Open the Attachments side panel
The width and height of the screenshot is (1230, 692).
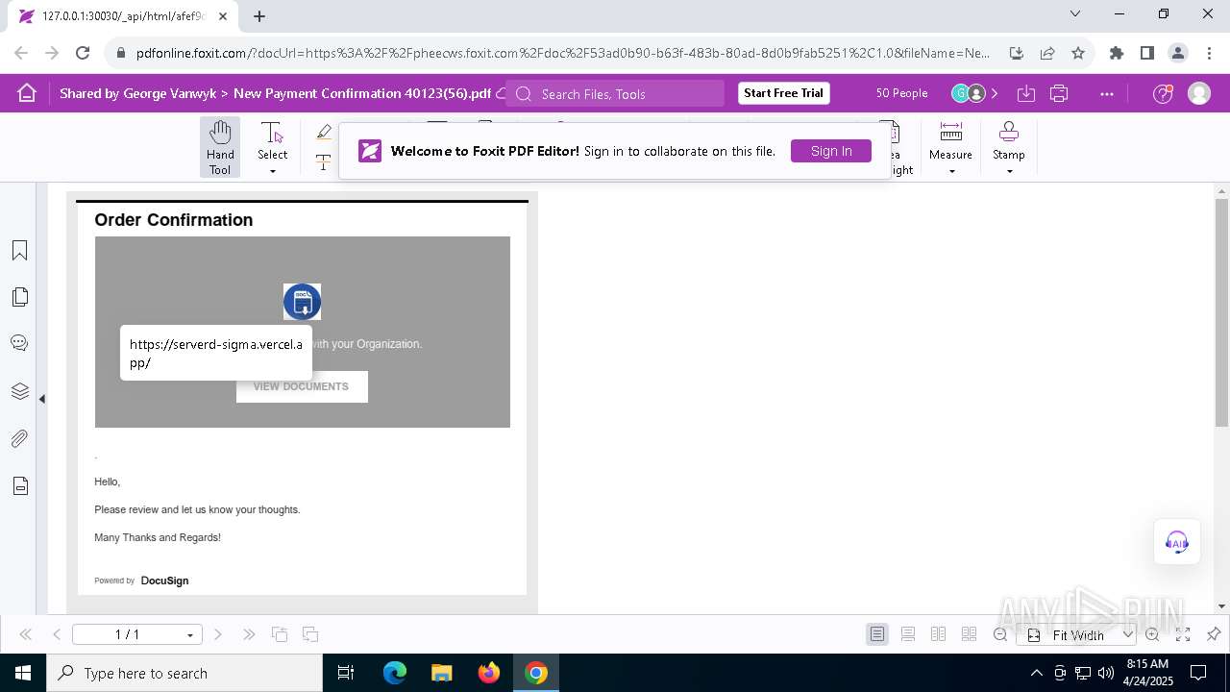19,439
